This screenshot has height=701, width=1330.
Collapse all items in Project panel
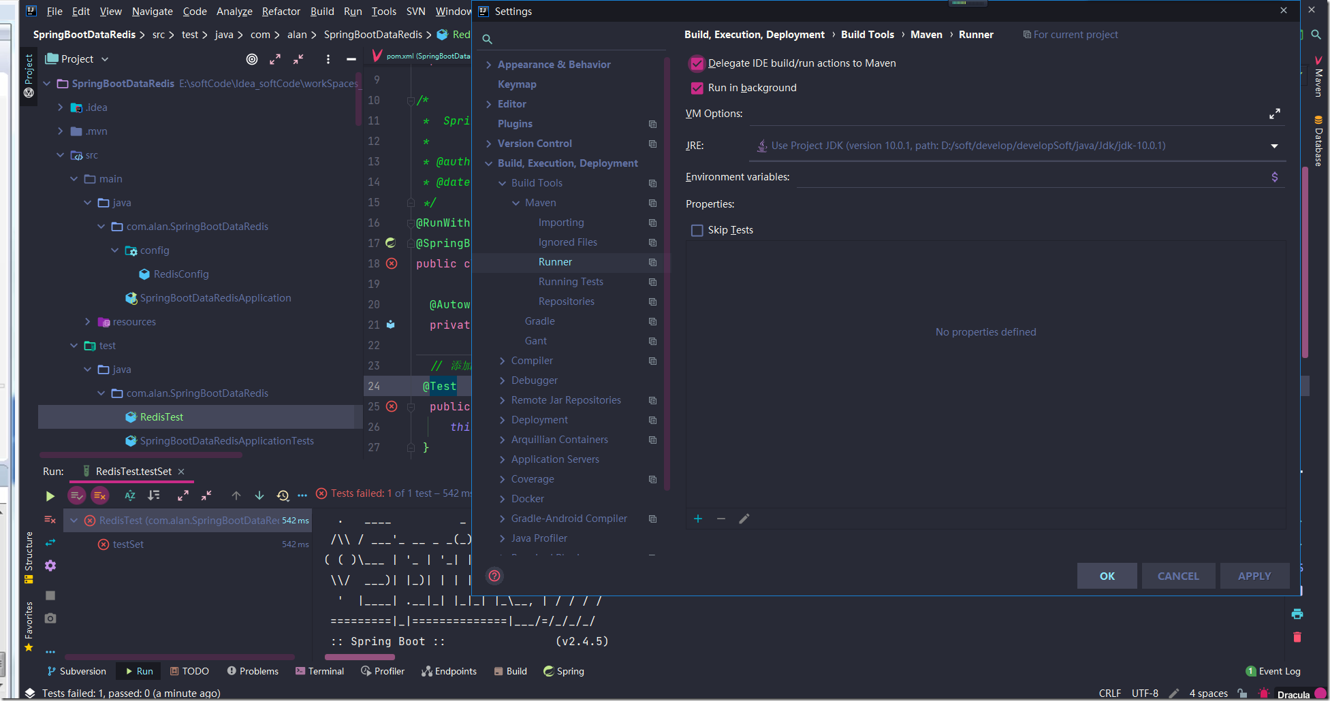298,59
